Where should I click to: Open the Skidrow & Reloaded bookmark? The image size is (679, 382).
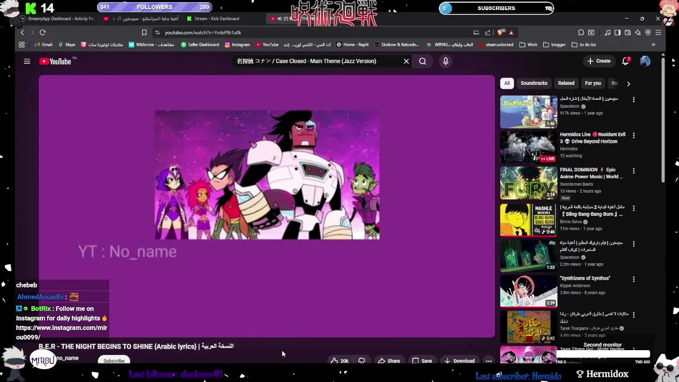397,45
